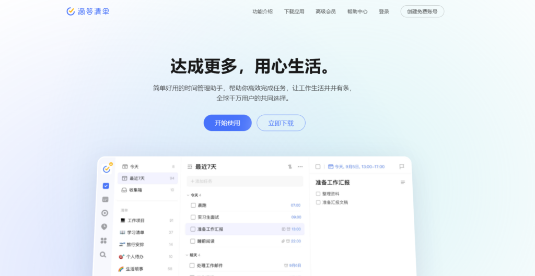Click the laptop emoji icon beside 工作项目
Screen dimensions: 535x276
point(123,221)
